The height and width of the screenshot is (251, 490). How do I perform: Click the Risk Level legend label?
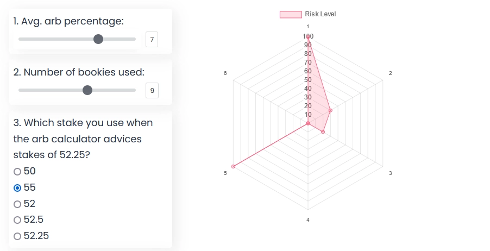click(x=320, y=14)
